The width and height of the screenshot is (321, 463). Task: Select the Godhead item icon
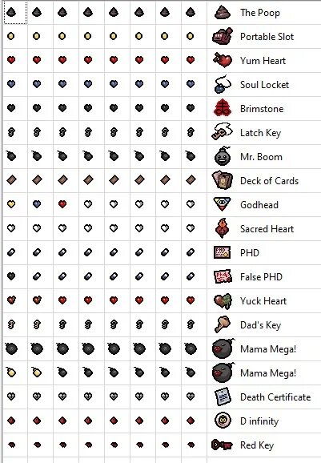point(223,204)
